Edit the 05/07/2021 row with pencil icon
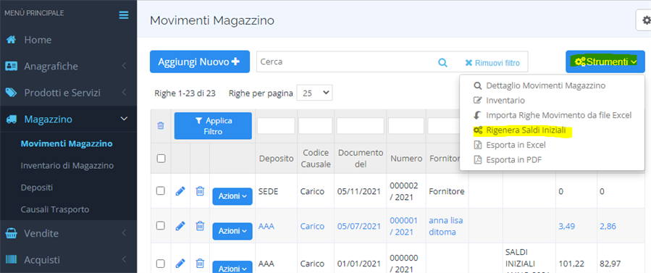 coord(180,226)
